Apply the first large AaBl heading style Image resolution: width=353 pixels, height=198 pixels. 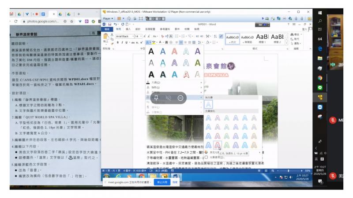coord(262,39)
